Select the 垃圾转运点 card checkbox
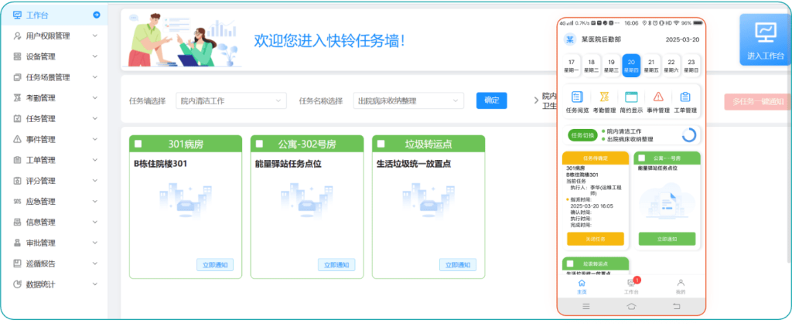 coord(381,144)
